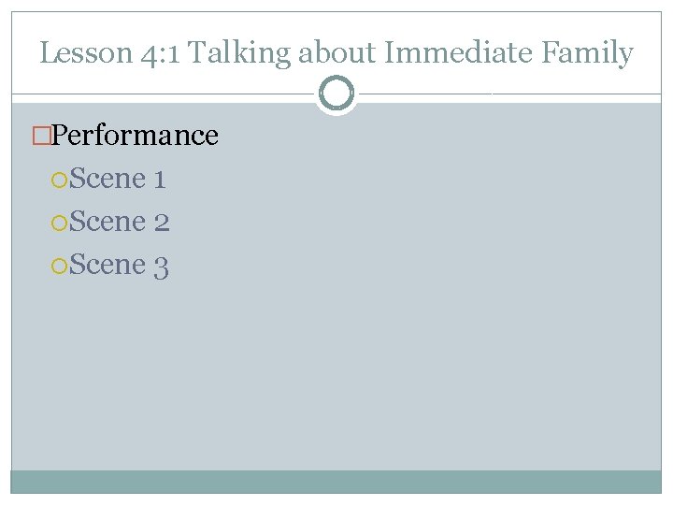Click the word about in the title
The height and width of the screenshot is (505, 673).
(337, 52)
